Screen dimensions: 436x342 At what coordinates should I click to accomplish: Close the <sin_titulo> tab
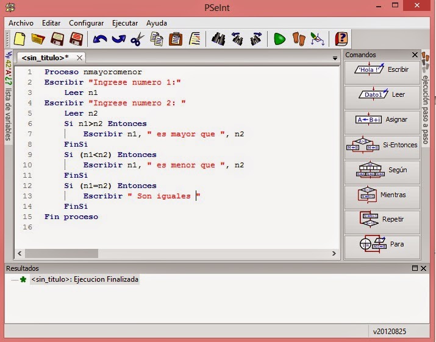[79, 58]
